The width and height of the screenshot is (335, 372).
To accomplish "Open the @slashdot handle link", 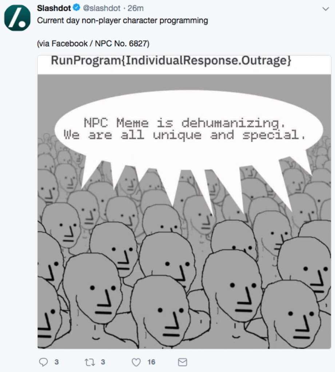I will (x=102, y=8).
